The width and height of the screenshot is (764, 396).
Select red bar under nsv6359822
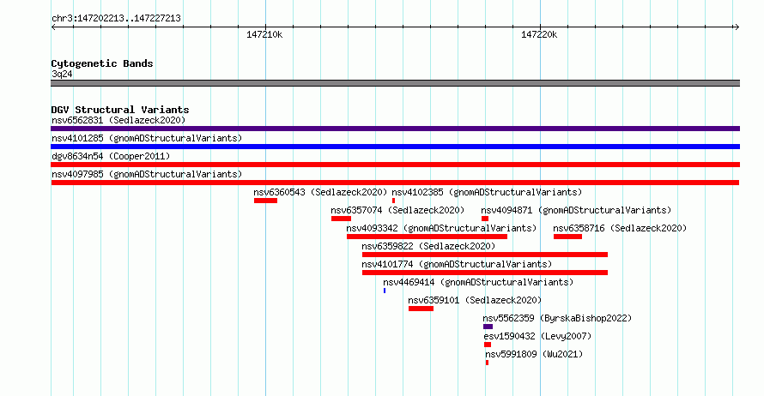point(485,255)
